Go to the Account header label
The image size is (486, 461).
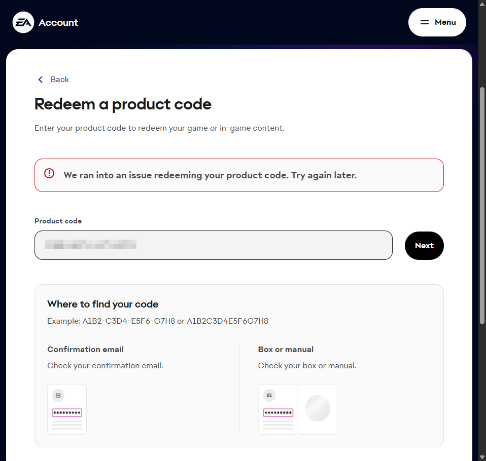pyautogui.click(x=58, y=23)
